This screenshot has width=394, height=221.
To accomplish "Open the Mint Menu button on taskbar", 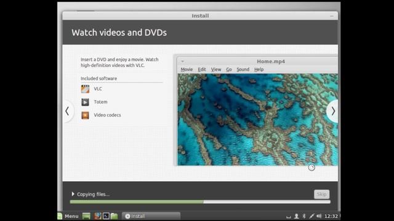I will pos(68,216).
